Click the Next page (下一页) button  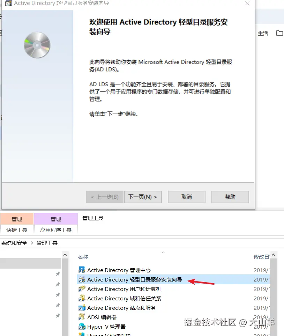point(143,197)
